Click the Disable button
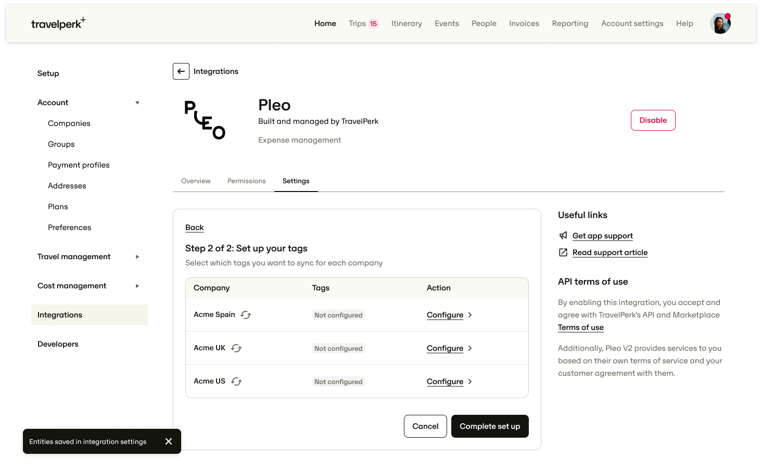This screenshot has height=471, width=762. [653, 120]
